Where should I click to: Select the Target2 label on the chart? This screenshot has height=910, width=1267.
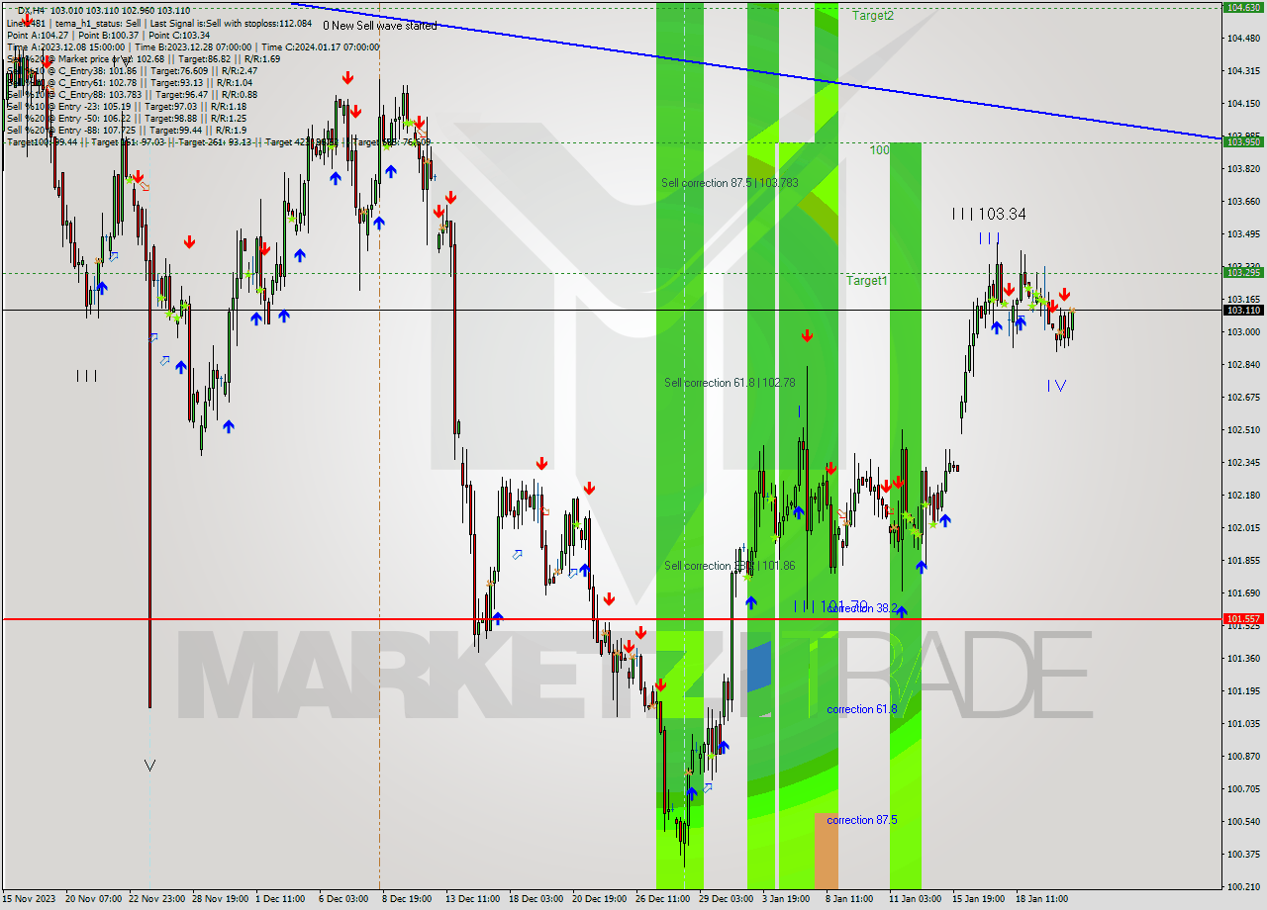(x=873, y=16)
